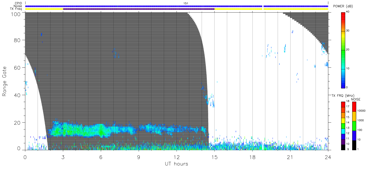
Task: Click the NOISE legend title
Action: pyautogui.click(x=355, y=99)
